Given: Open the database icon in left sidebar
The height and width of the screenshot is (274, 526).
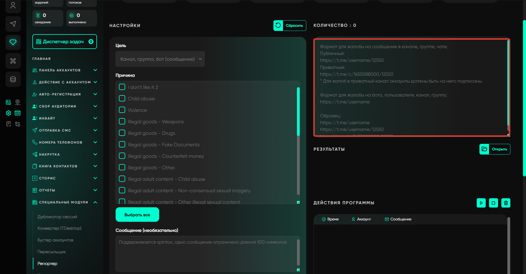Looking at the screenshot, I should click(x=13, y=79).
